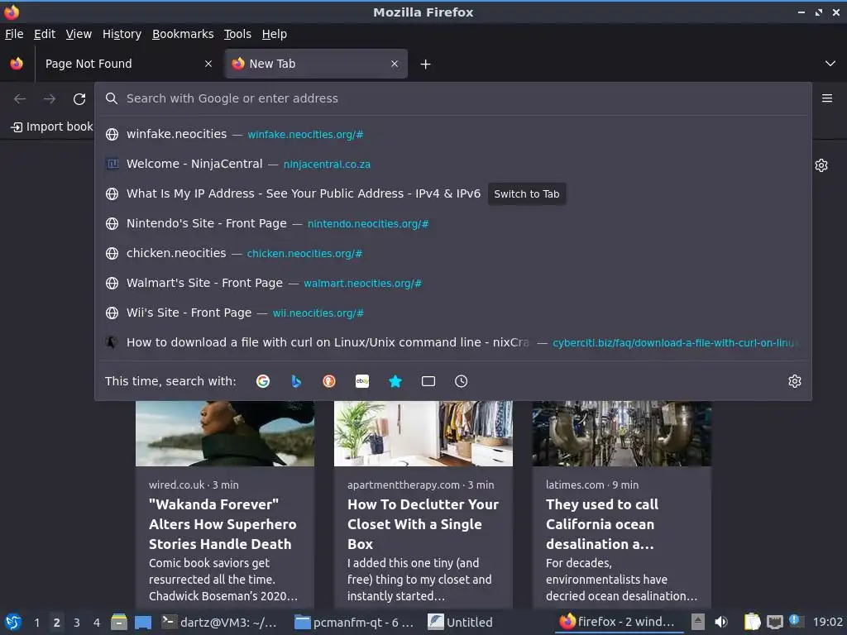Open the Firefox hamburger application menu
The width and height of the screenshot is (847, 635).
(827, 98)
